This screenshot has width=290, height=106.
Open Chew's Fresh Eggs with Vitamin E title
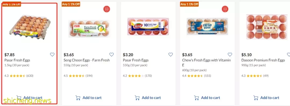tap(206, 63)
